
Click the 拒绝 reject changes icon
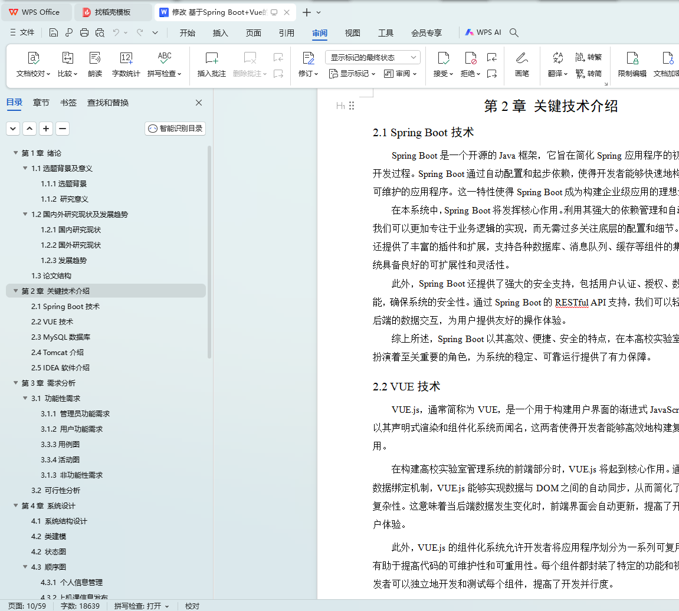pos(470,58)
